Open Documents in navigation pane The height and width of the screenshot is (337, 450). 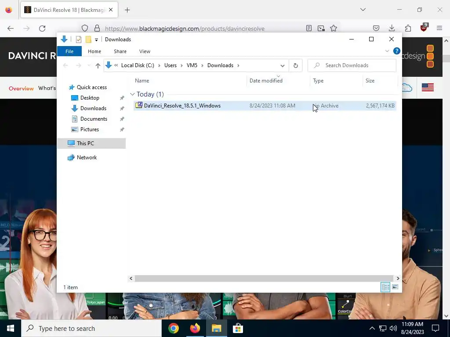(x=94, y=119)
